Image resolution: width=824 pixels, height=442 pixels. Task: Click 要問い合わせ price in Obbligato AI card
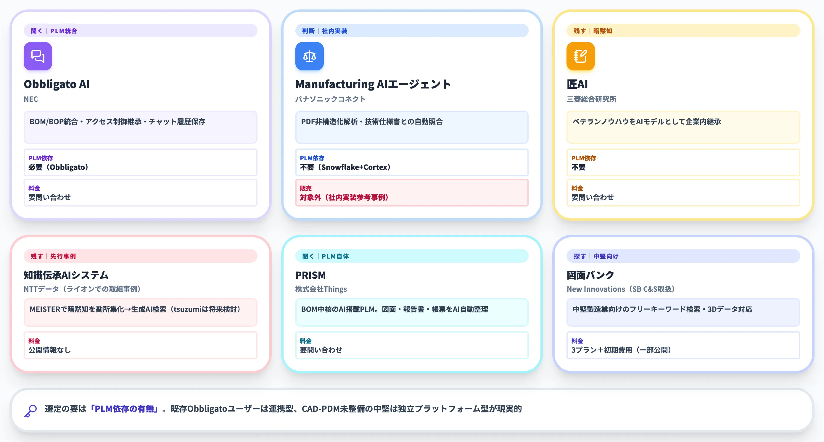[x=50, y=197]
